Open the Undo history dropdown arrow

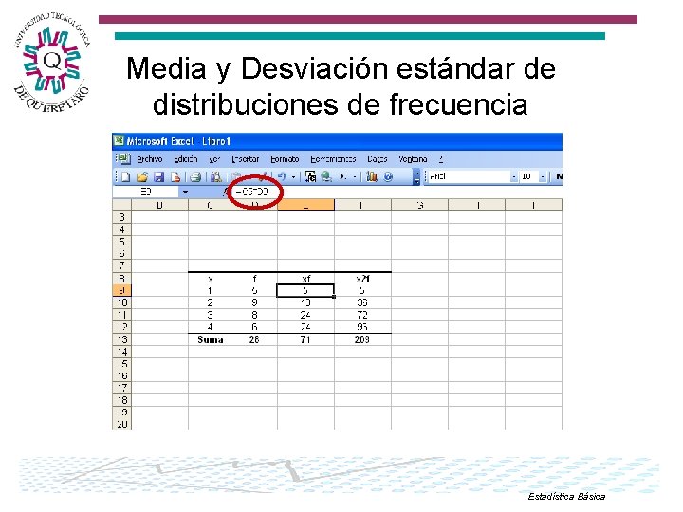(293, 176)
